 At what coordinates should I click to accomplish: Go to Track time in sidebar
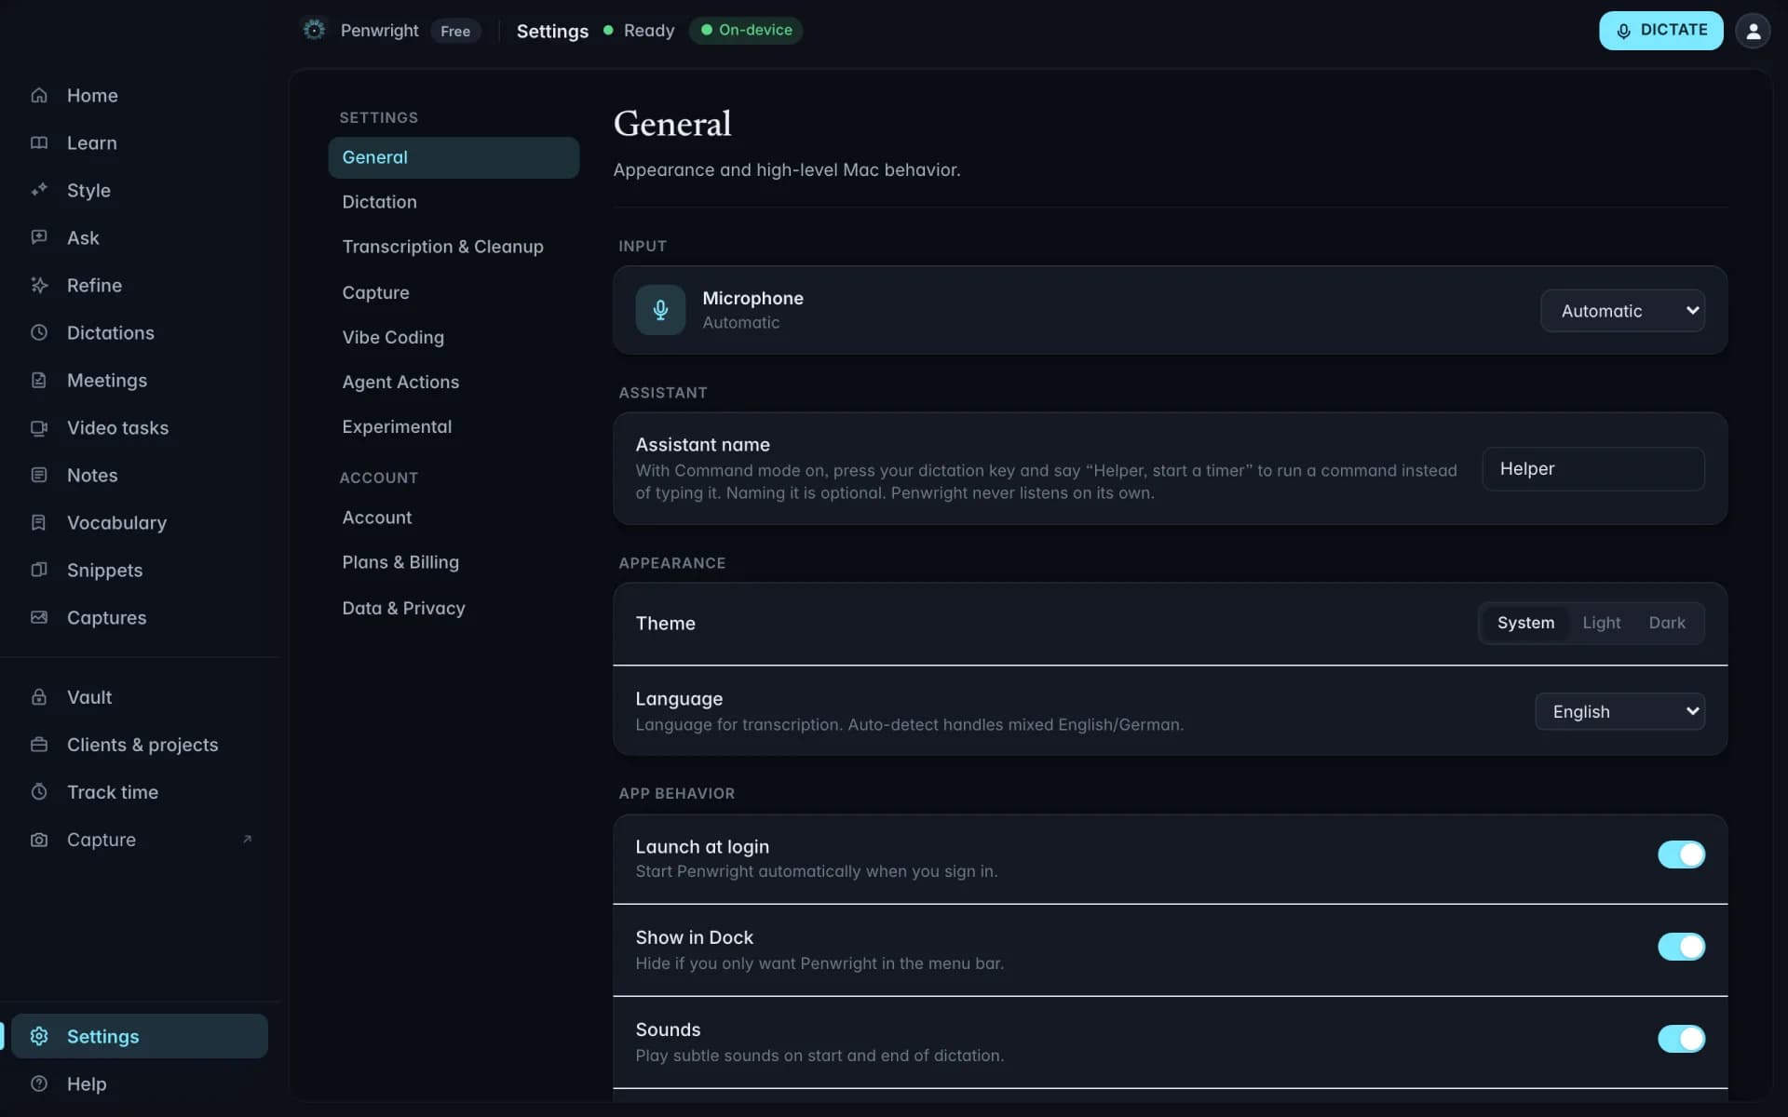click(x=140, y=791)
